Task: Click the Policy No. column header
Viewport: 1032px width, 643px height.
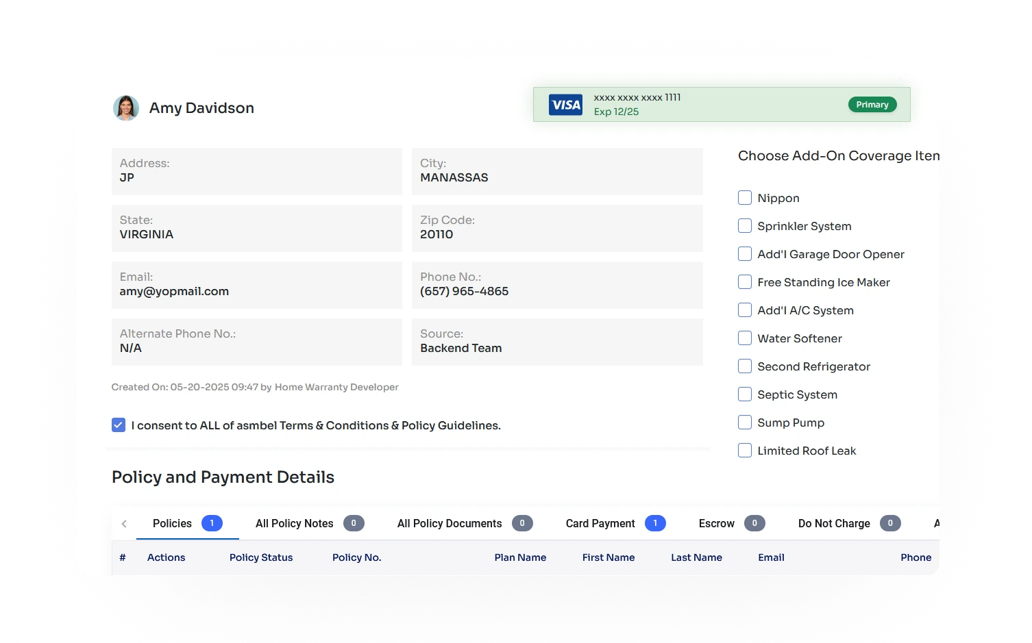Action: point(357,557)
